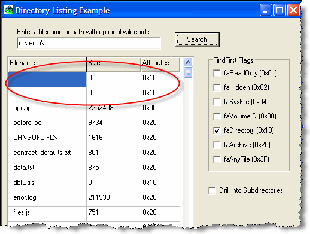Uncheck the faDirectory (0x10) checkbox
310x234 pixels.
click(x=217, y=130)
